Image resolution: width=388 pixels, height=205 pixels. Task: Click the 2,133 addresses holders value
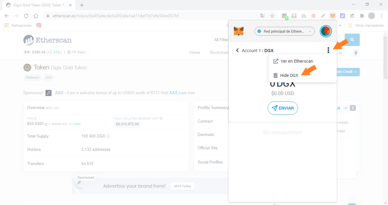(96, 149)
